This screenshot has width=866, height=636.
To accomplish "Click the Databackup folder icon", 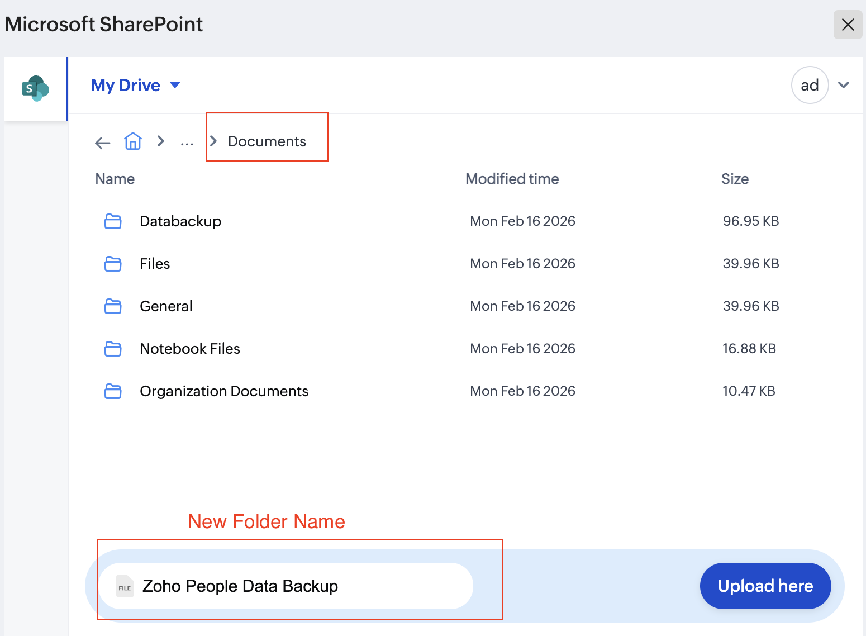I will click(113, 221).
